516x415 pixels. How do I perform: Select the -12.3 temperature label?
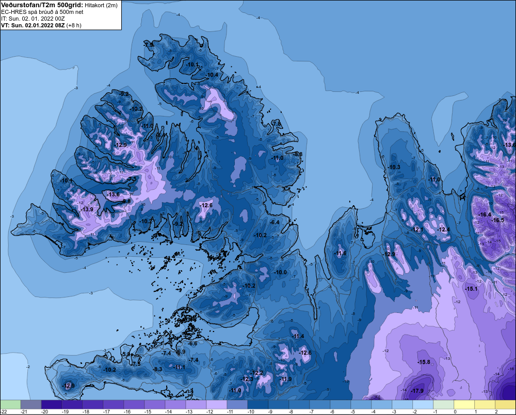point(248,379)
